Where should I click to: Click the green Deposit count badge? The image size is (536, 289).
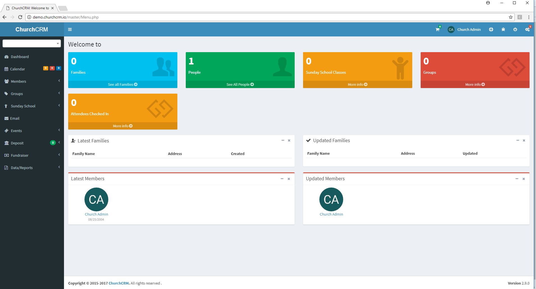click(x=53, y=143)
